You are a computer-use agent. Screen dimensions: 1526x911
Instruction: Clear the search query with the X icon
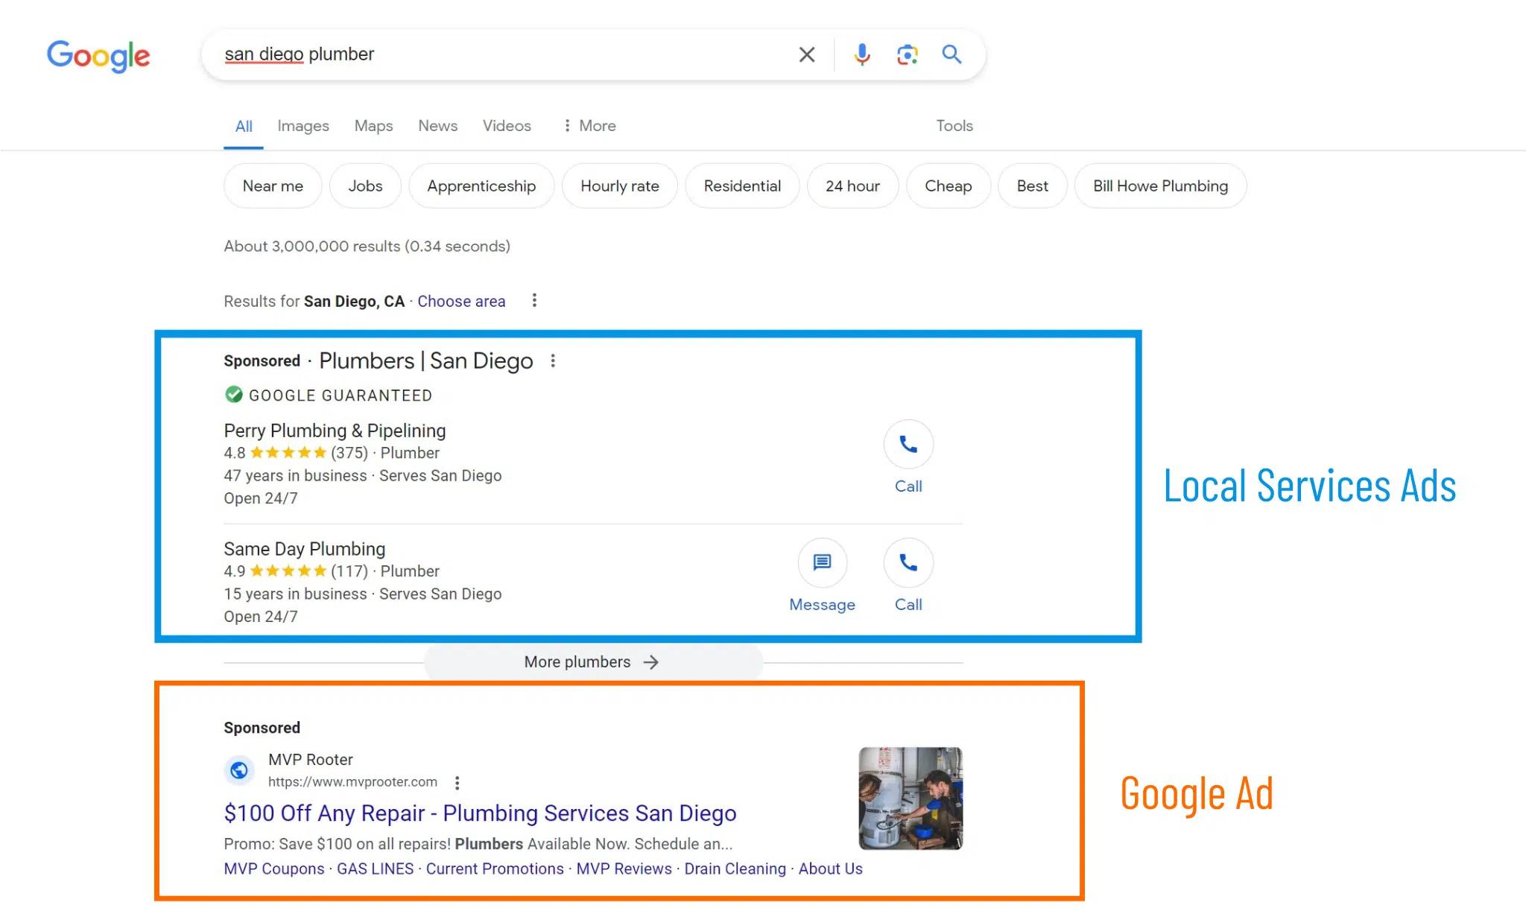[807, 54]
